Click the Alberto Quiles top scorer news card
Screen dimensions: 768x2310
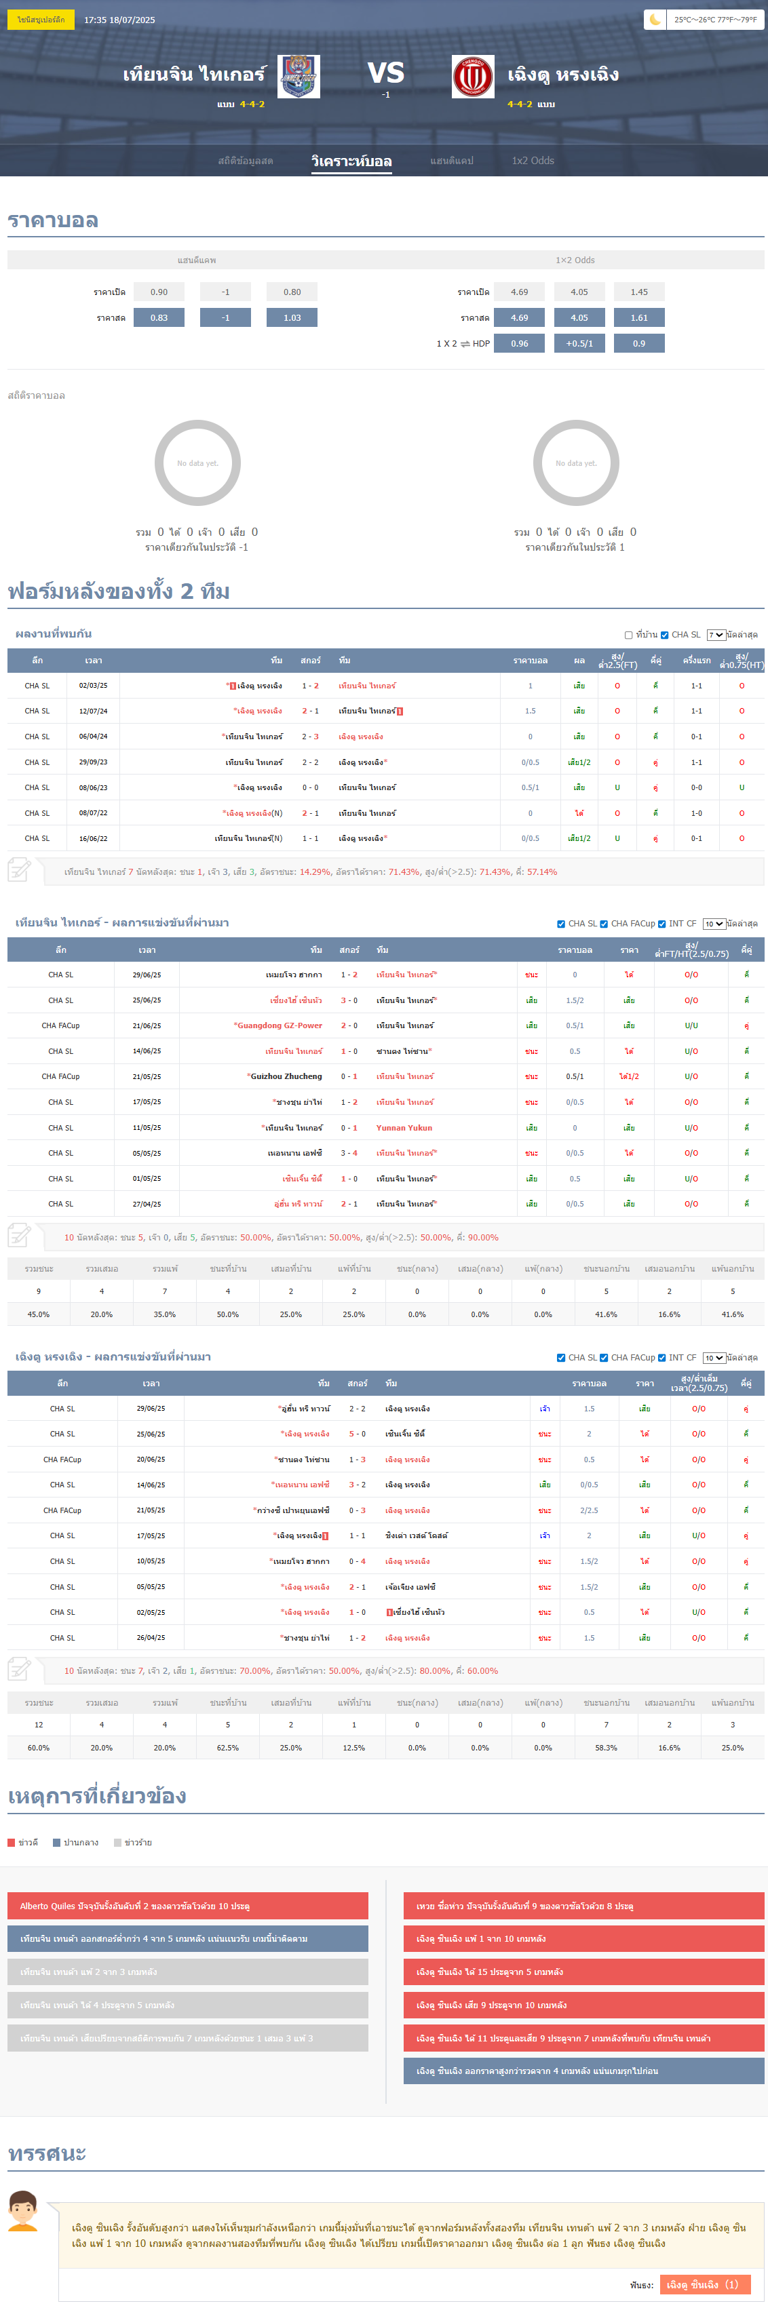tap(187, 1906)
